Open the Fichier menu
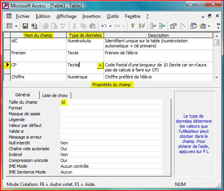This screenshot has height=191, width=224. tap(23, 16)
